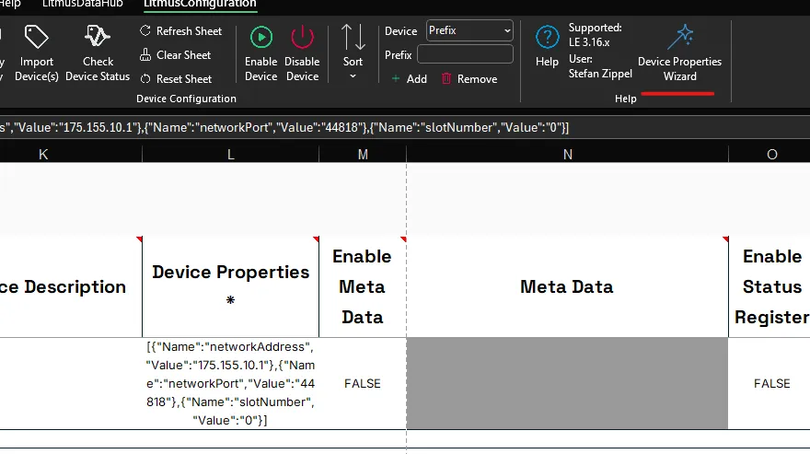Select column M header
810x454 pixels.
(x=363, y=155)
